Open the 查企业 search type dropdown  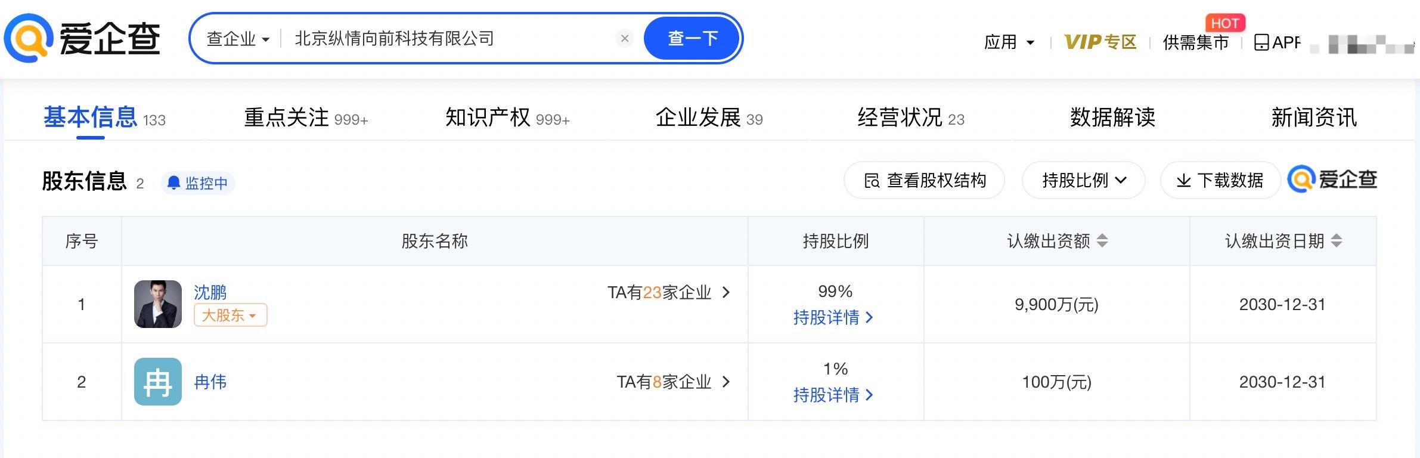click(238, 39)
